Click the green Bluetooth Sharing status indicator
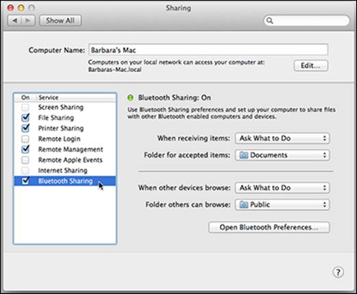 click(130, 98)
